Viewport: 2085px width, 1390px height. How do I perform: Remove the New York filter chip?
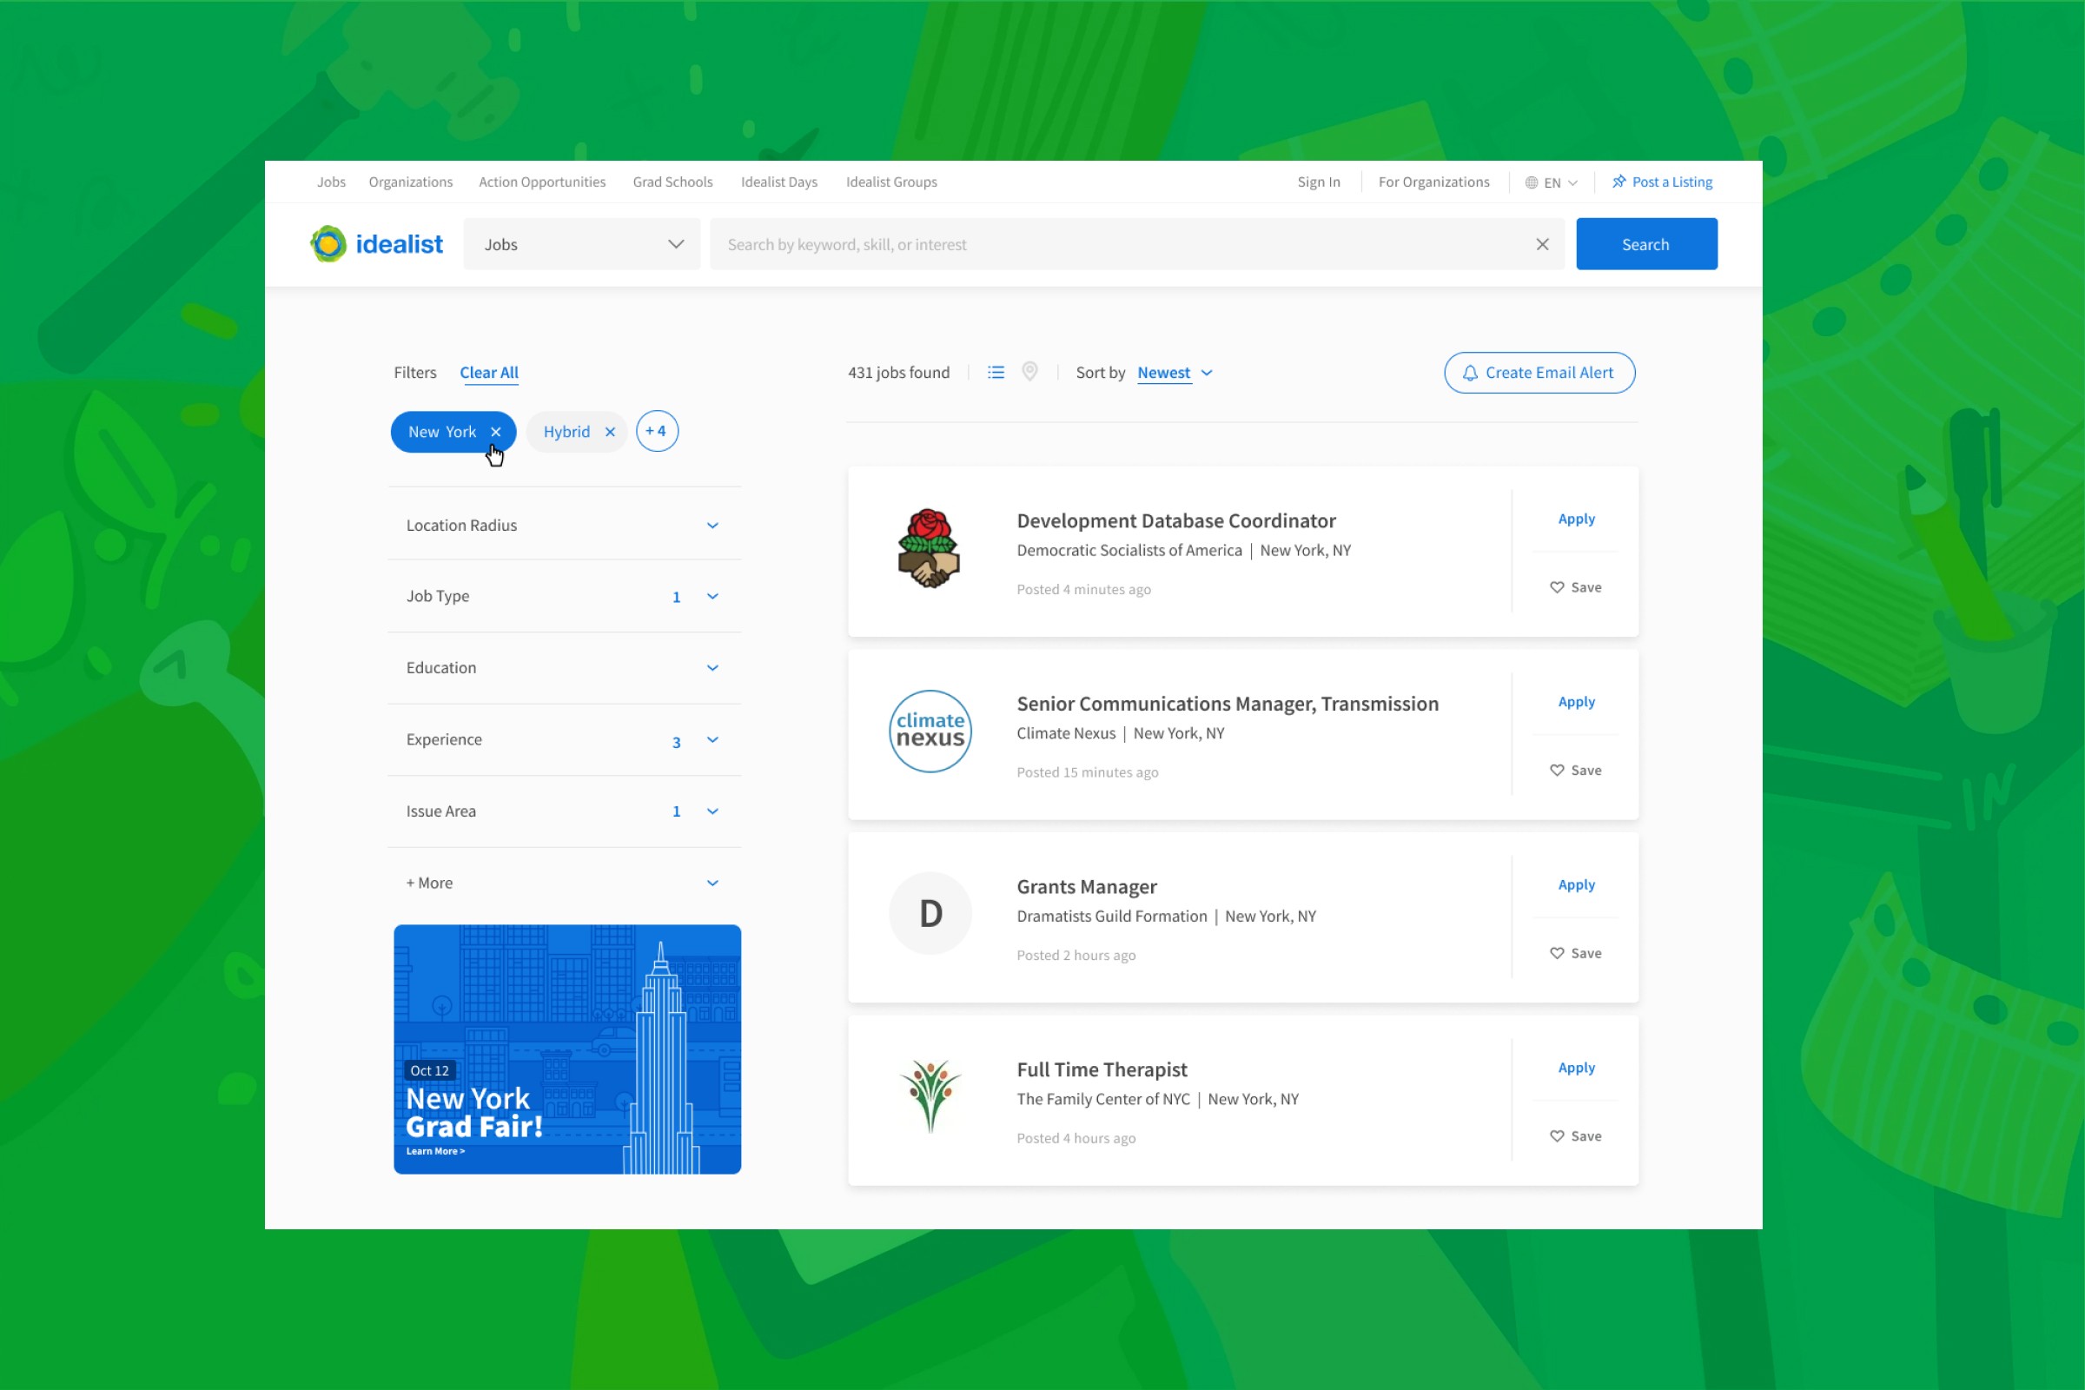point(495,432)
